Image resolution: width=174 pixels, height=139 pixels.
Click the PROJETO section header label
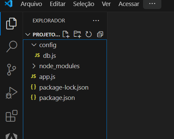coord(46,34)
